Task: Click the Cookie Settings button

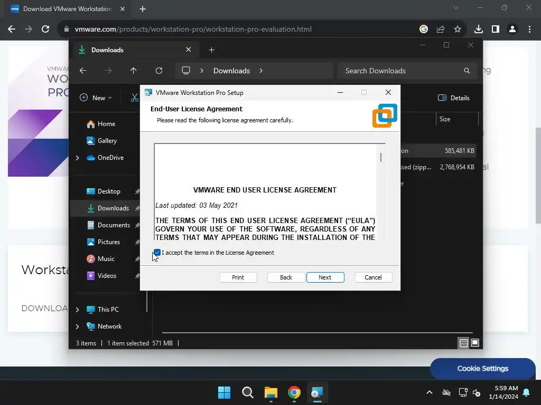Action: [x=483, y=369]
